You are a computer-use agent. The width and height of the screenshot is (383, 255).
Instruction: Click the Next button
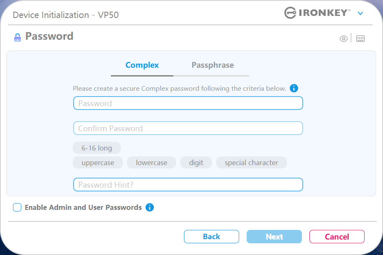click(x=274, y=237)
